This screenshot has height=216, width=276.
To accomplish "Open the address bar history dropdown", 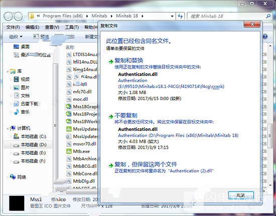I will pos(172,17).
